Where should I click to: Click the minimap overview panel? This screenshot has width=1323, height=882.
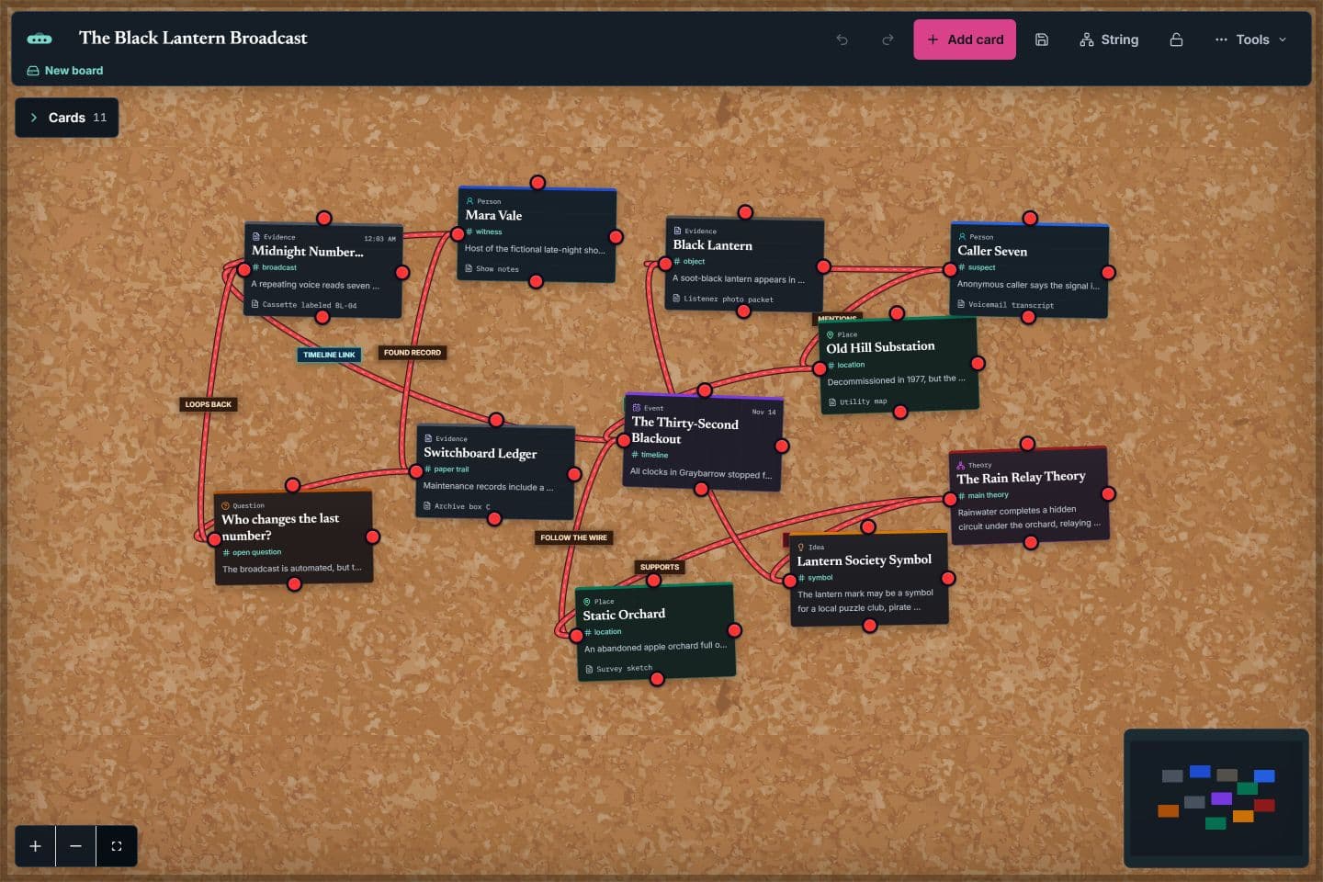point(1216,797)
